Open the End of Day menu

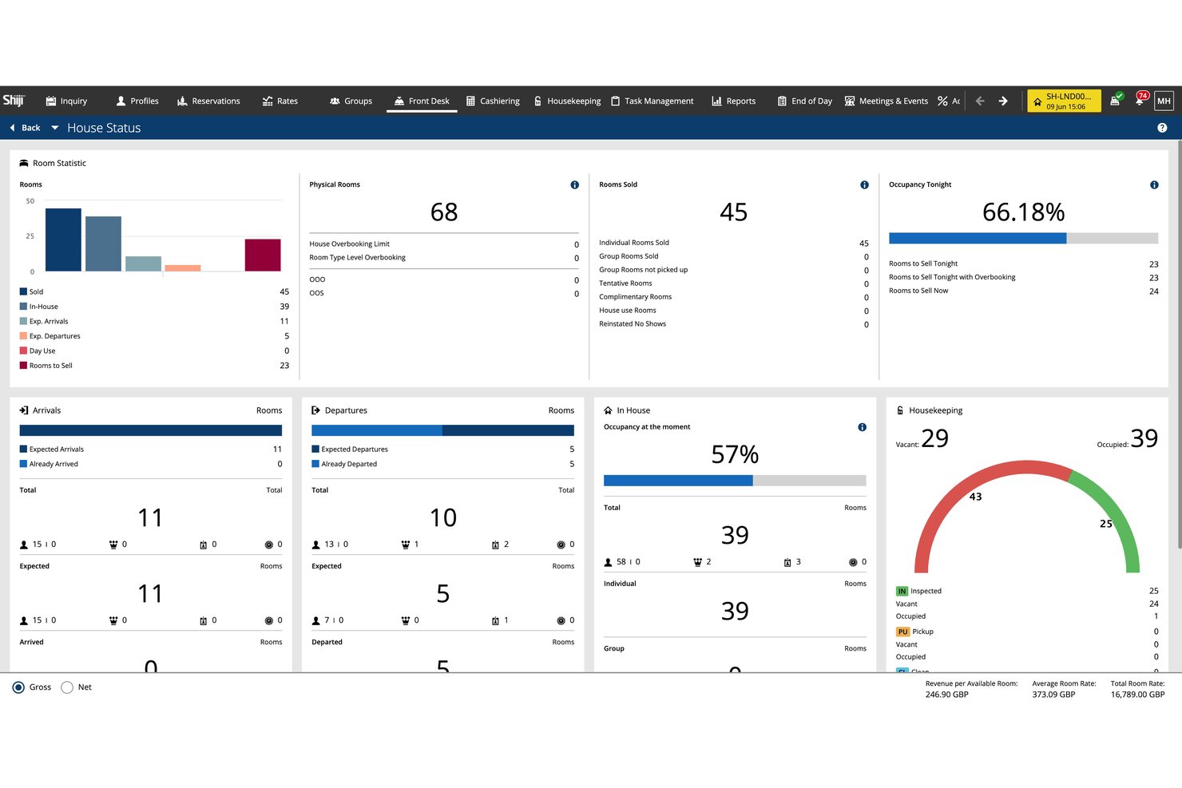(805, 101)
